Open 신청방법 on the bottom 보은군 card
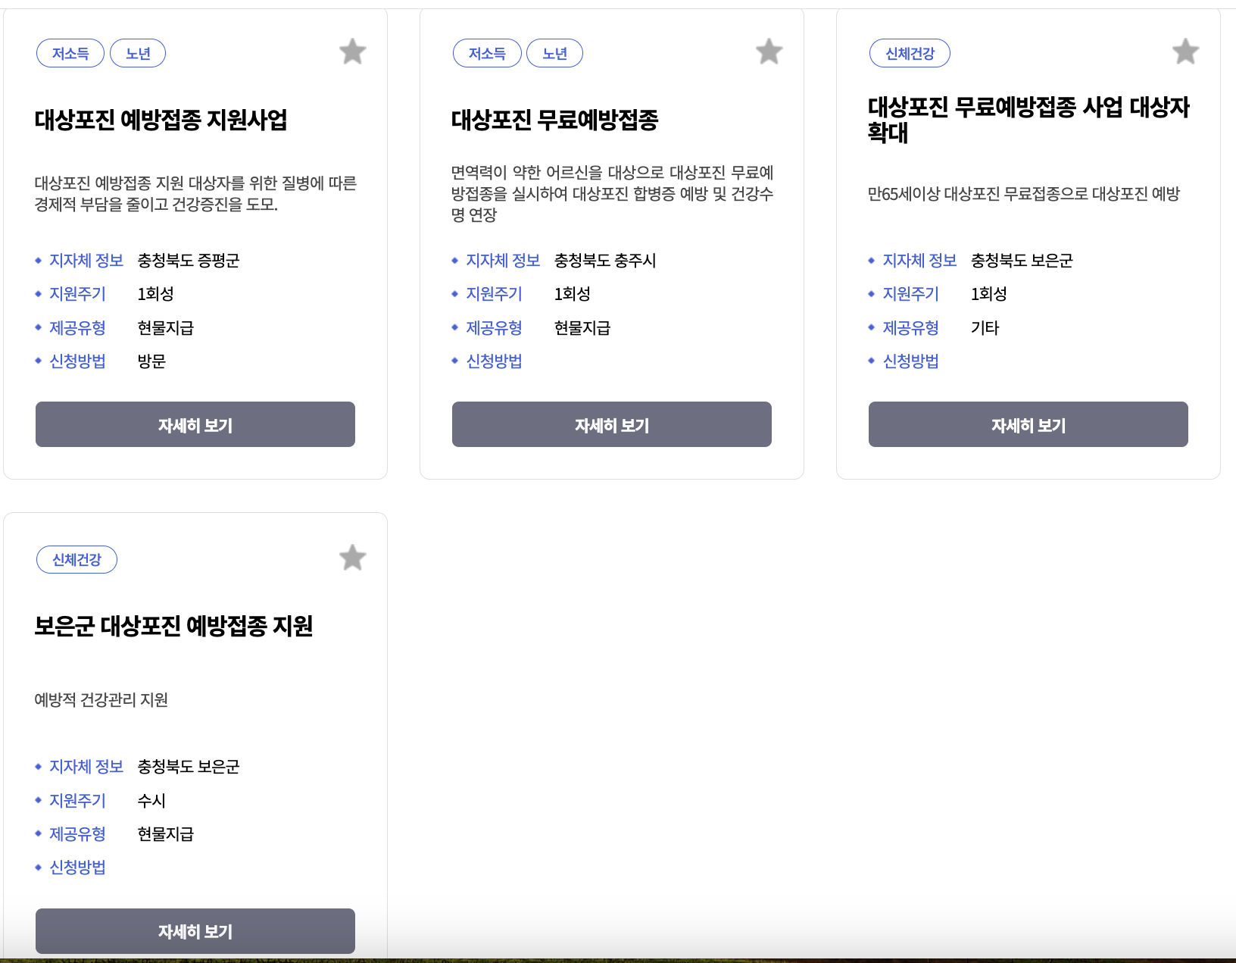Image resolution: width=1236 pixels, height=963 pixels. pos(78,867)
